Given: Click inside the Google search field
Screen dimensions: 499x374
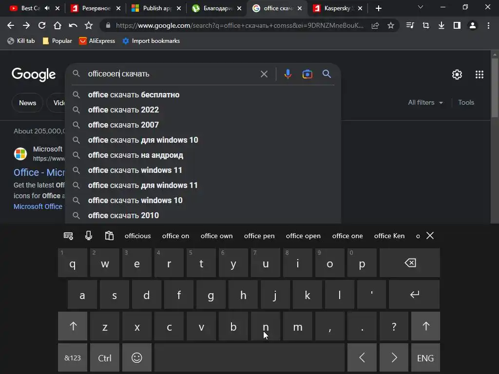Looking at the screenshot, I should [172, 74].
